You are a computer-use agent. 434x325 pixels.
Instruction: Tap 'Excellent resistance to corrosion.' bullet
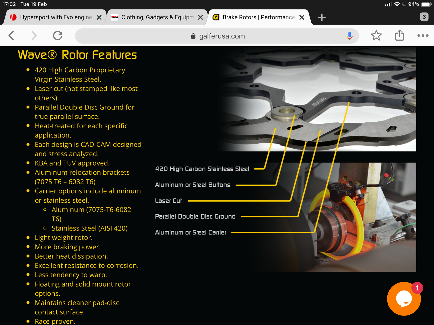(x=87, y=265)
